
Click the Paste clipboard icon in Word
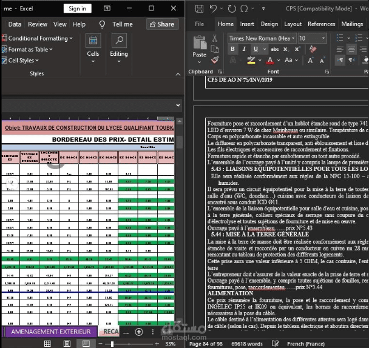click(x=200, y=42)
